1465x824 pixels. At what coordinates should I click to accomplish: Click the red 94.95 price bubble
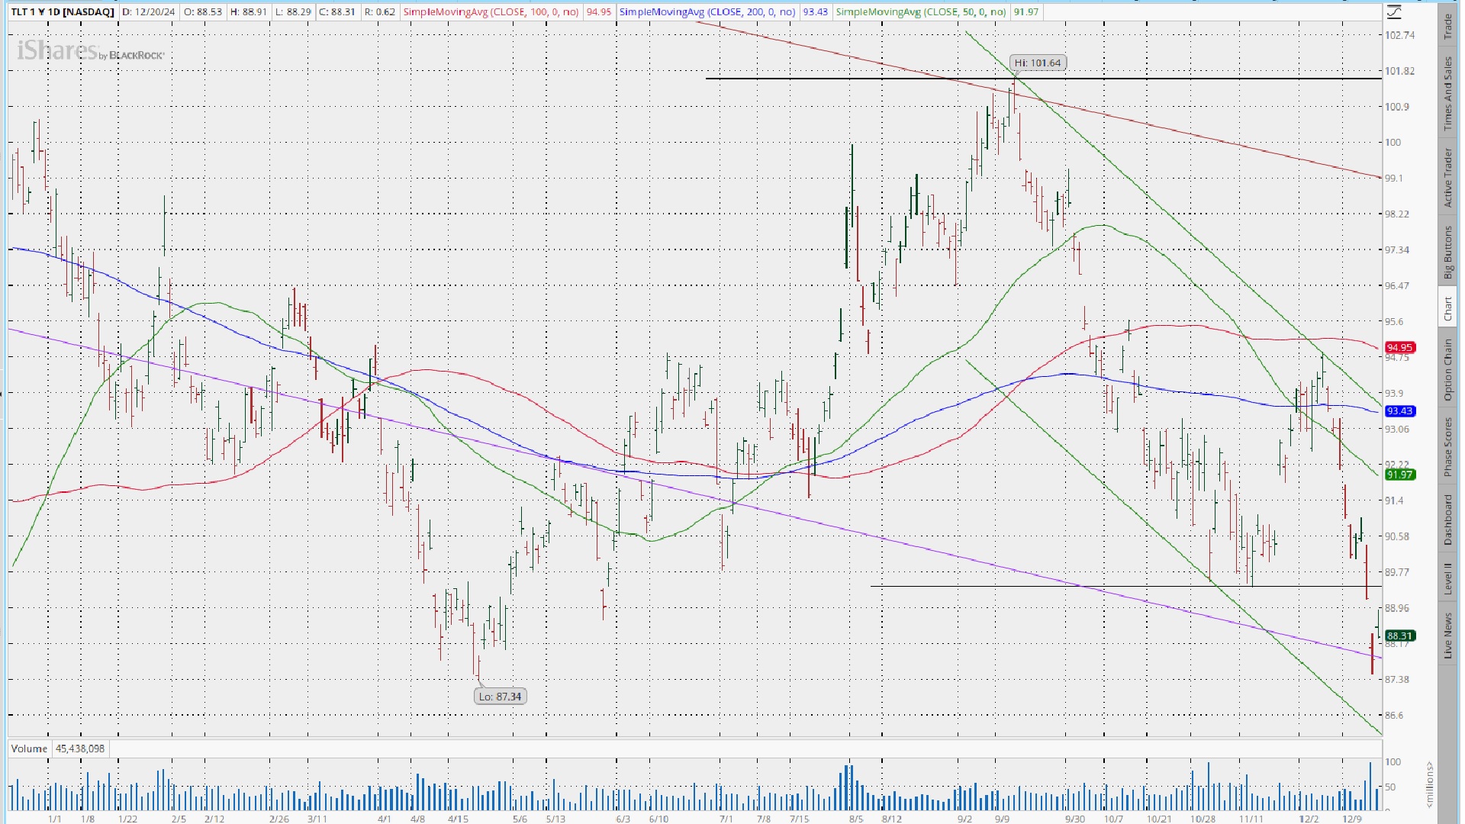1399,347
